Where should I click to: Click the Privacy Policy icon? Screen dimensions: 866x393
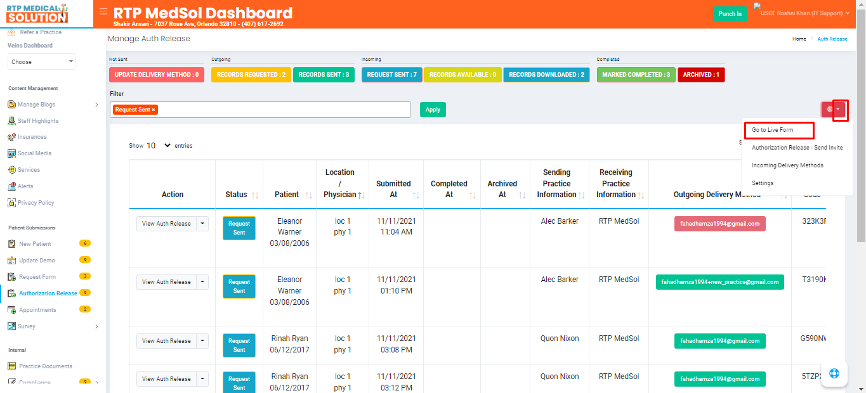pyautogui.click(x=11, y=203)
